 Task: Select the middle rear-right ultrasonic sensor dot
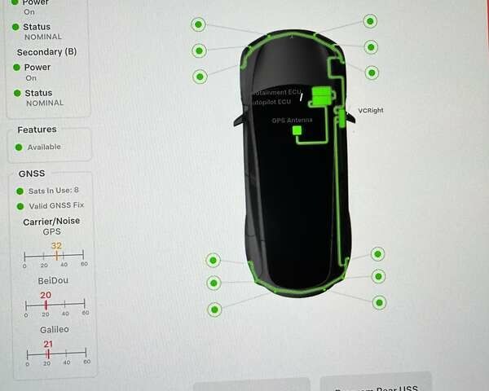(x=379, y=276)
